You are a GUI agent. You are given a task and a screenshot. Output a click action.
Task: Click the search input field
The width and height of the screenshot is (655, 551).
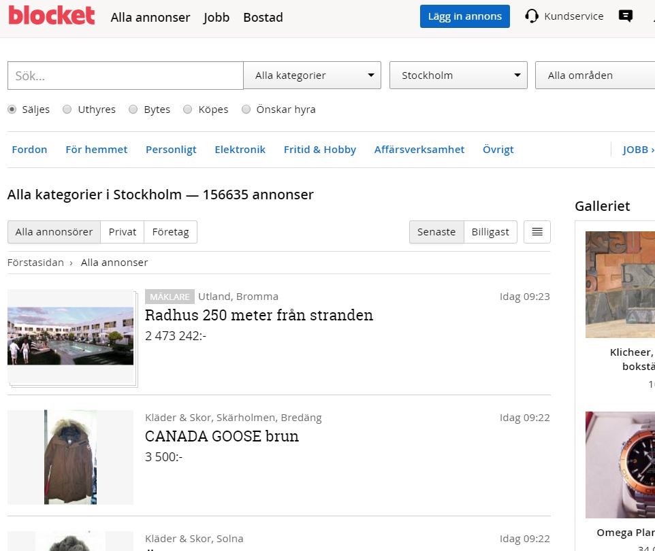[125, 76]
